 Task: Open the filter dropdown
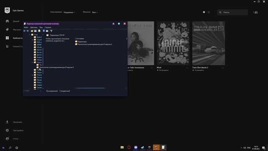pos(95,12)
